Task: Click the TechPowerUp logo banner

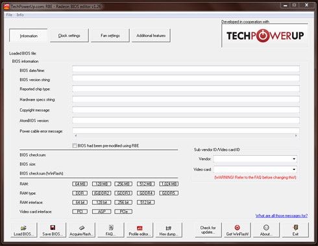Action: 265,36
